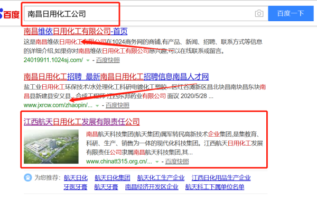The height and width of the screenshot is (197, 317).
Task: Open 江西航天日用化工发展有限责任公司 result
Action: tap(82, 122)
